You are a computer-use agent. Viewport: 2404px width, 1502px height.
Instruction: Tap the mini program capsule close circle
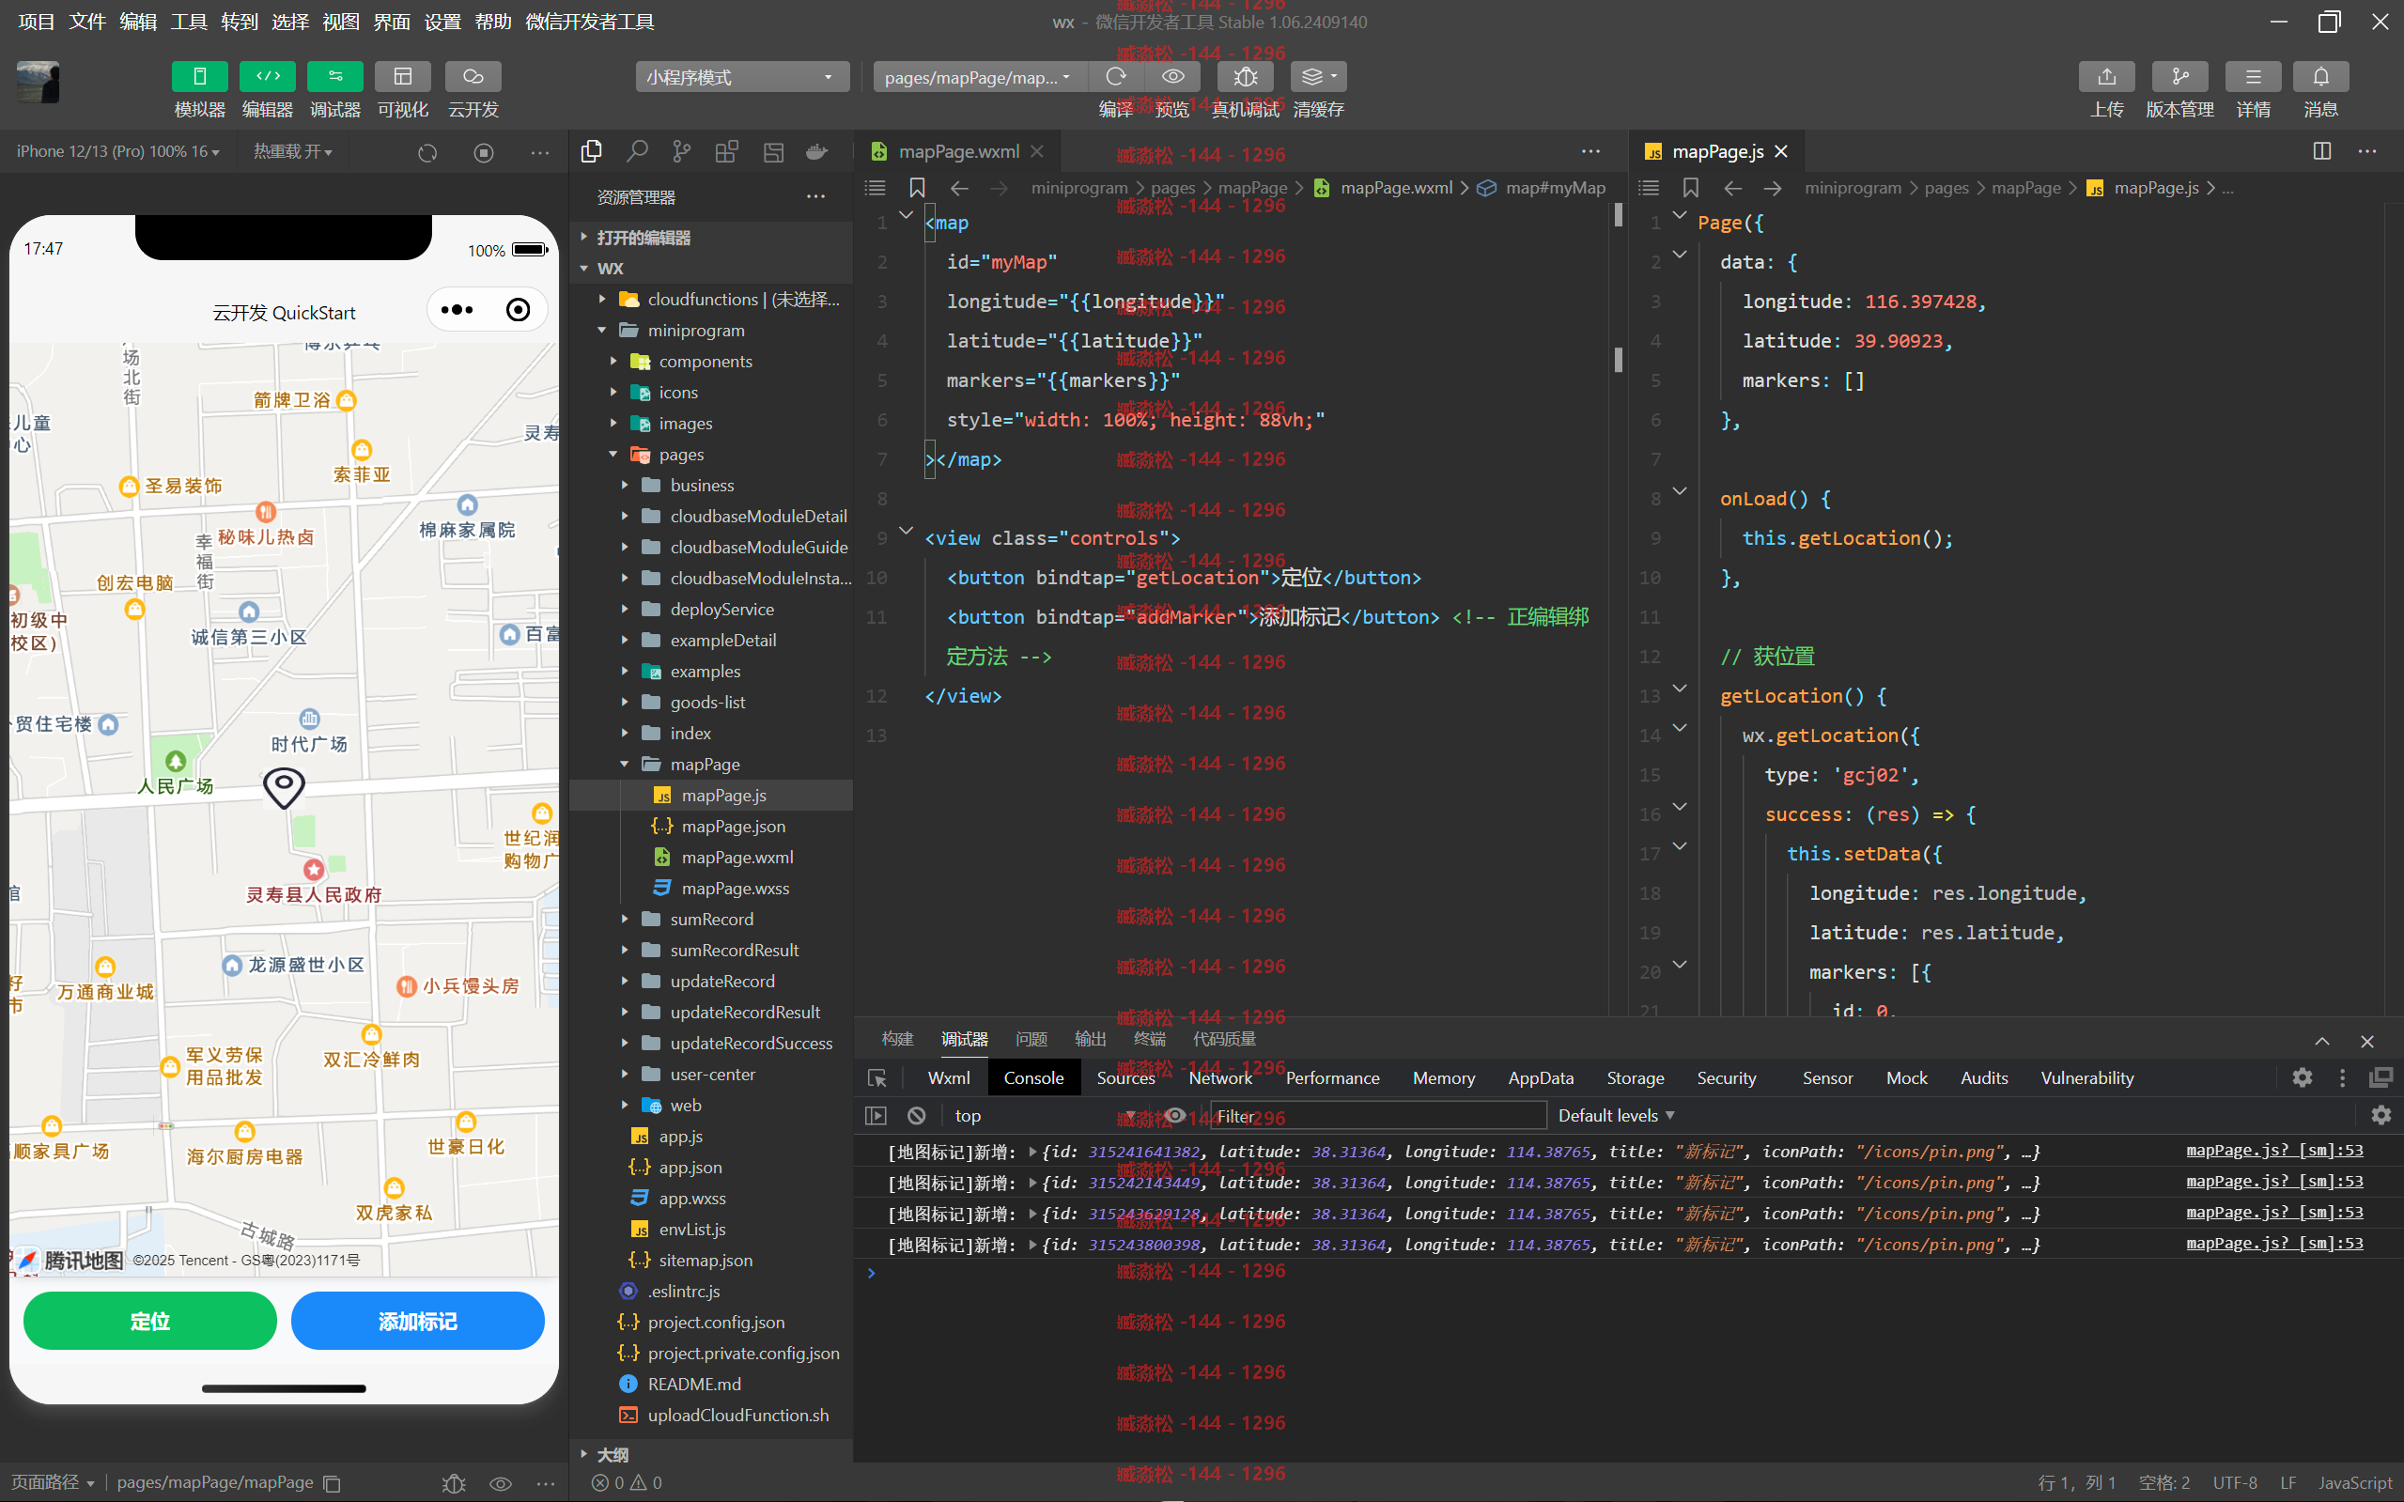click(x=518, y=310)
